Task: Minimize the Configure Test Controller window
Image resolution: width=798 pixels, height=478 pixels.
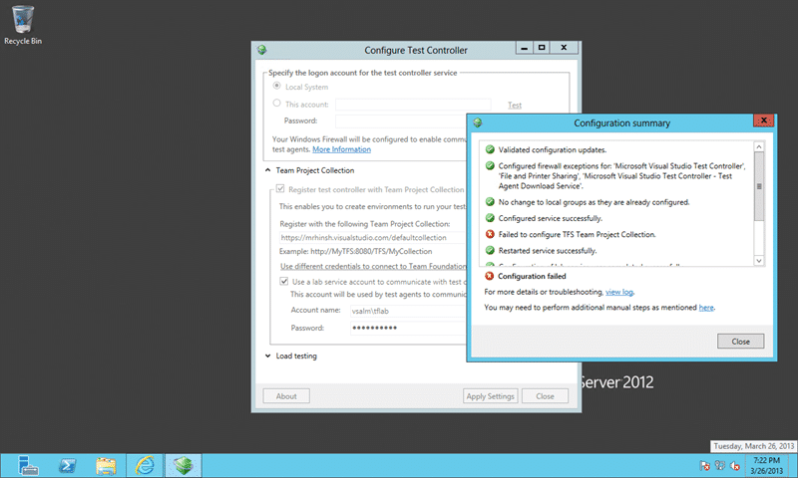Action: [524, 48]
